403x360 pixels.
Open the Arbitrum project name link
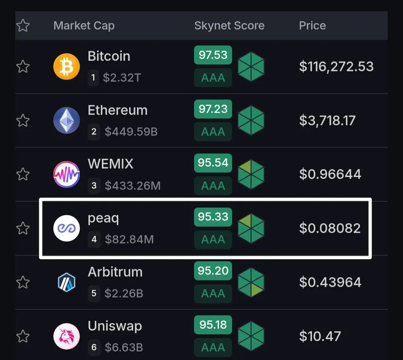(x=115, y=272)
